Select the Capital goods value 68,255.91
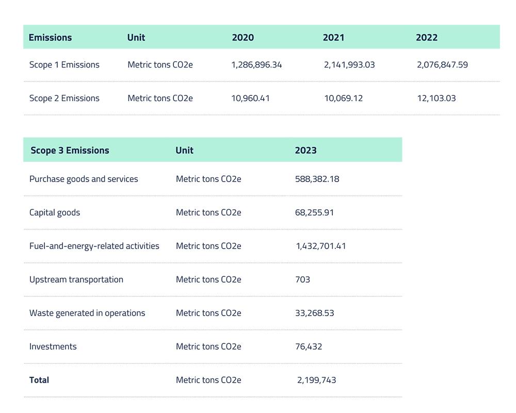The width and height of the screenshot is (516, 413). click(x=314, y=213)
